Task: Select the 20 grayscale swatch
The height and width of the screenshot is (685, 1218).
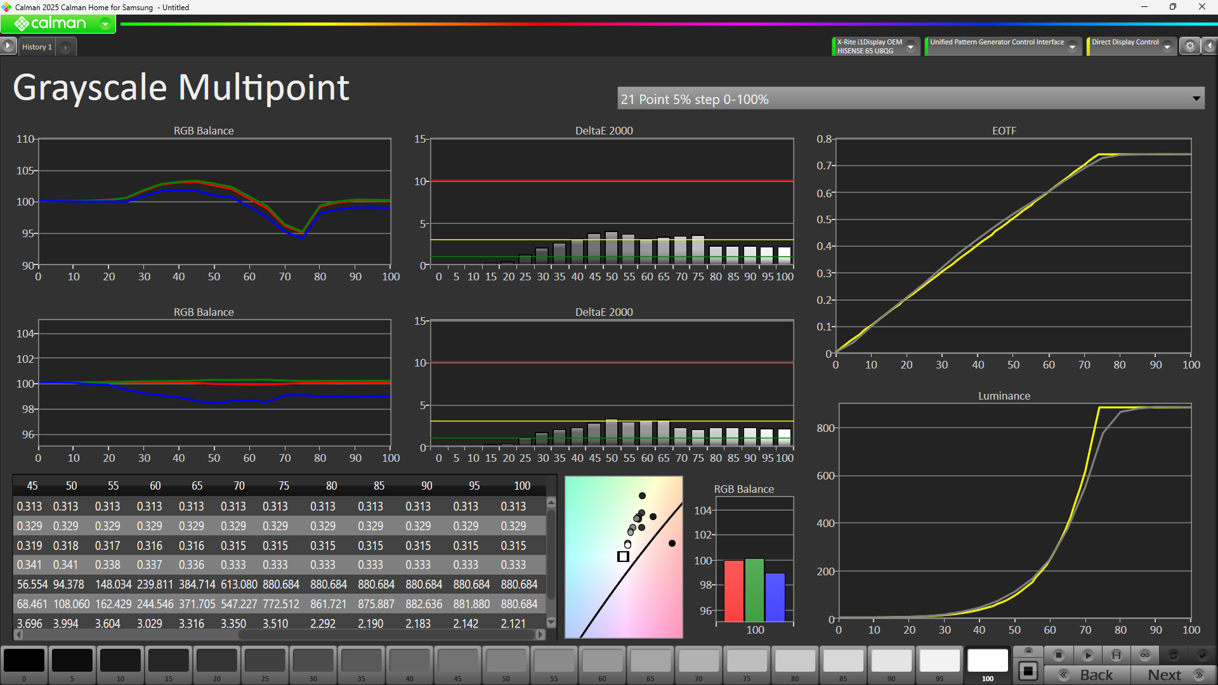Action: pos(217,665)
